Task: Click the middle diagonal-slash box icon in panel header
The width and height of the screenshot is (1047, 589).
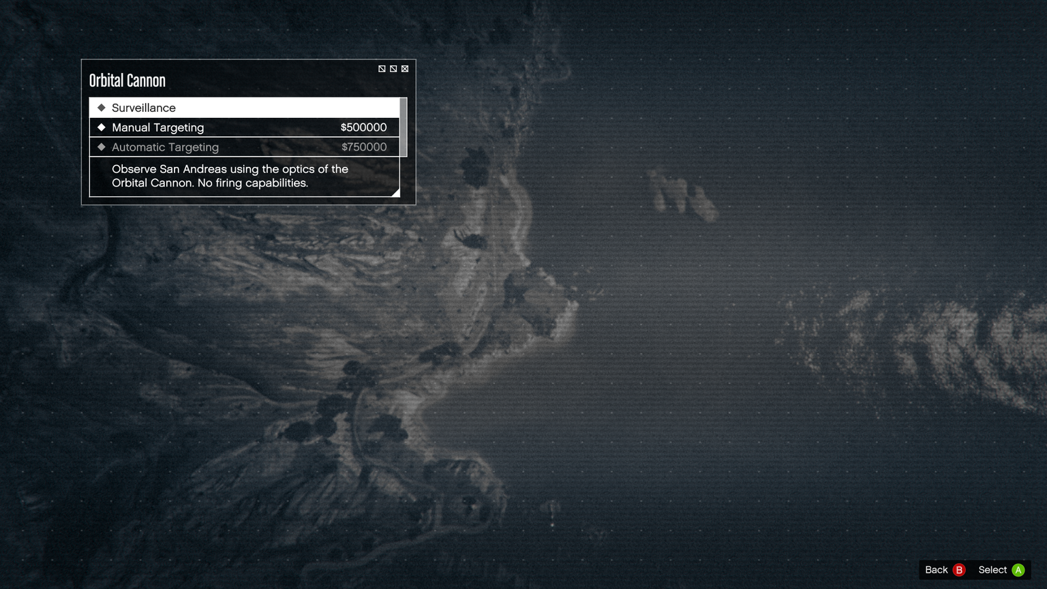Action: tap(393, 69)
